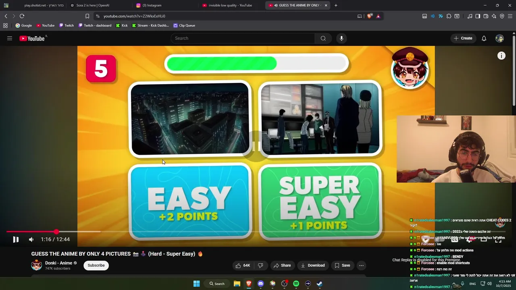Go to the YouTube home logo

click(x=32, y=38)
